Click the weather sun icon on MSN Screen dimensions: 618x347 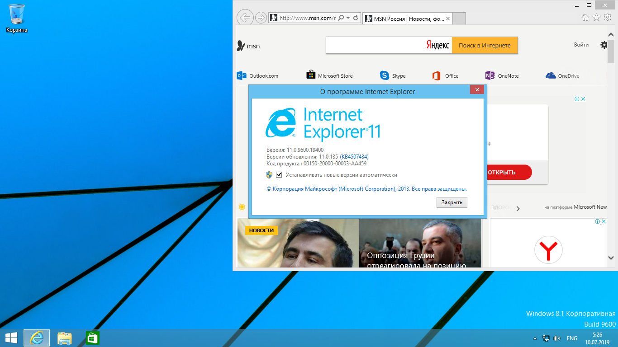point(242,207)
